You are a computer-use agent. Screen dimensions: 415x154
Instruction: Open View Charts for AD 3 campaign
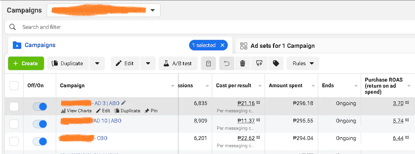pos(76,111)
